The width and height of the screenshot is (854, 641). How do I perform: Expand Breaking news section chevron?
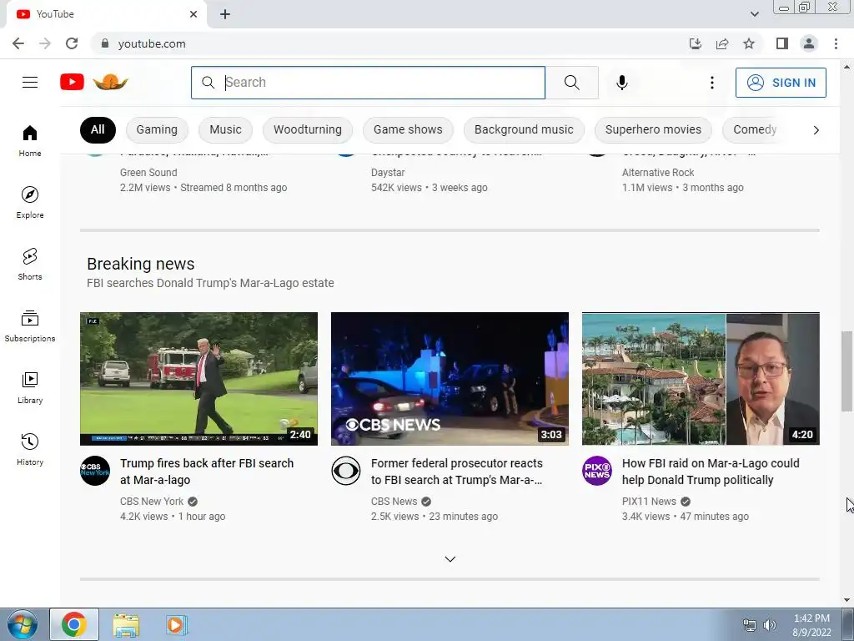coord(450,559)
